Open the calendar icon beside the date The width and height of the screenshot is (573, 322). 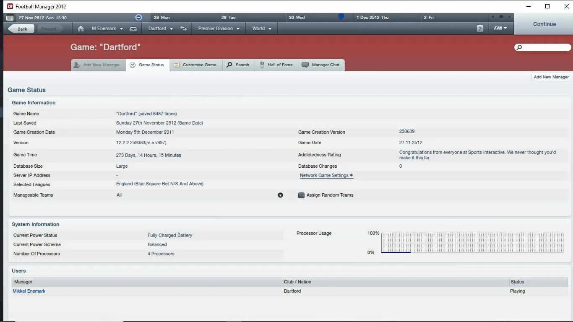coord(10,18)
